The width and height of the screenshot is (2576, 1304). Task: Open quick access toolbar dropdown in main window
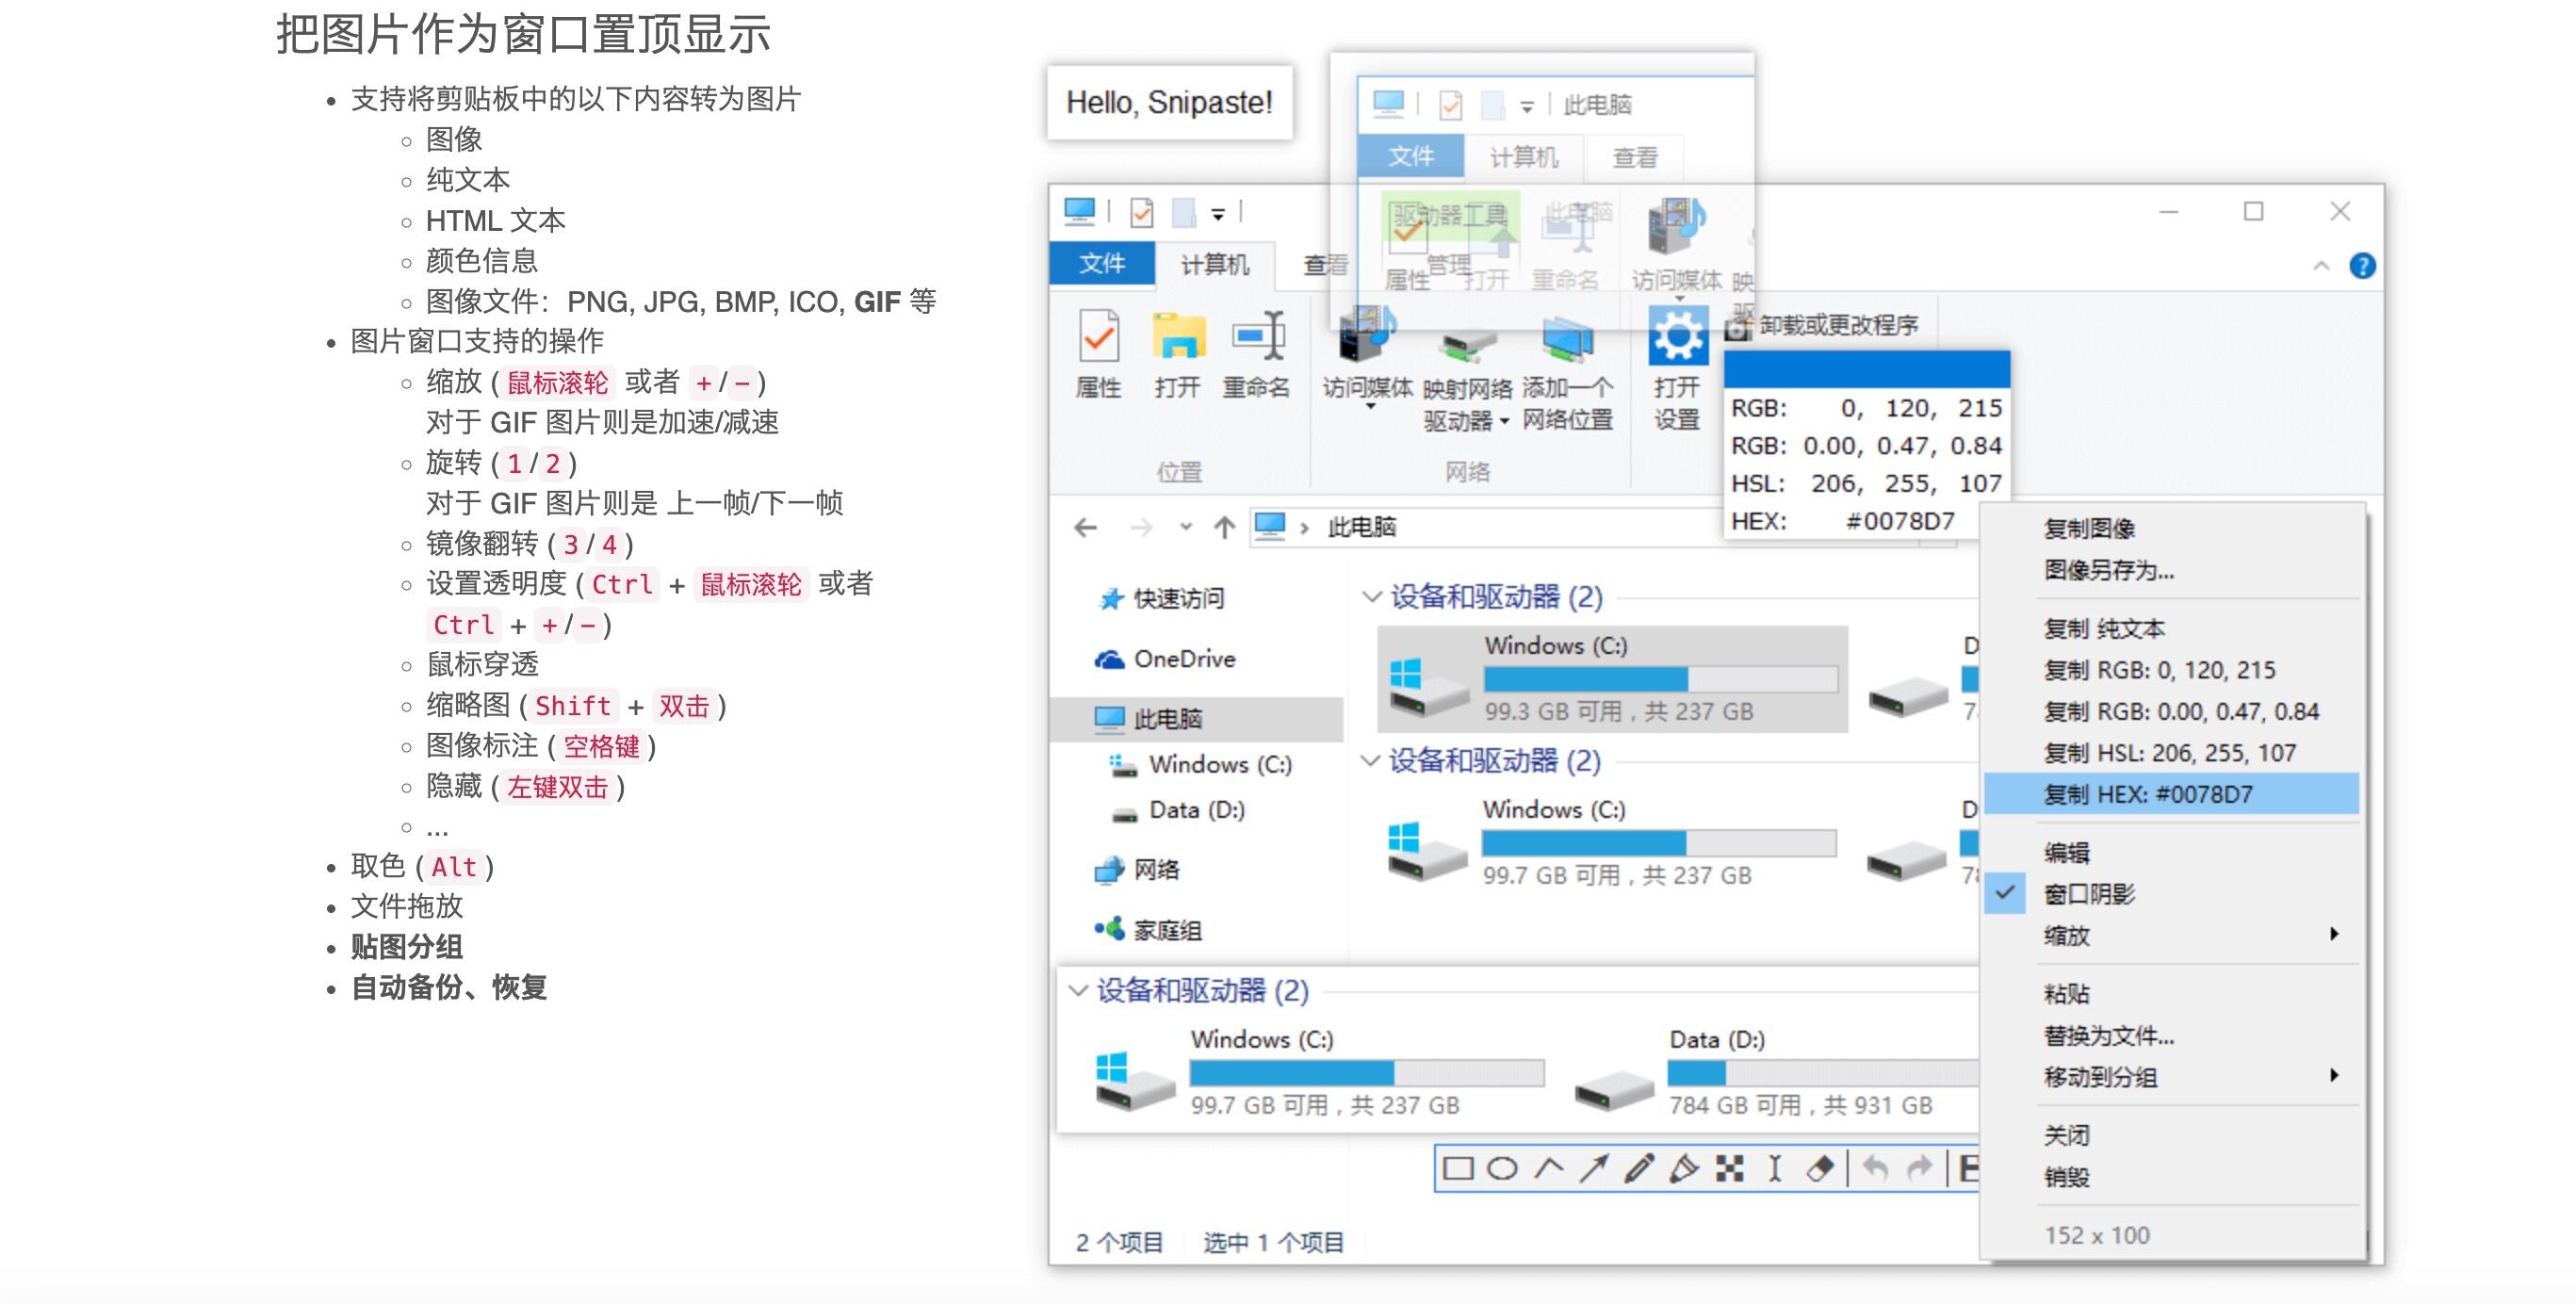[1218, 214]
